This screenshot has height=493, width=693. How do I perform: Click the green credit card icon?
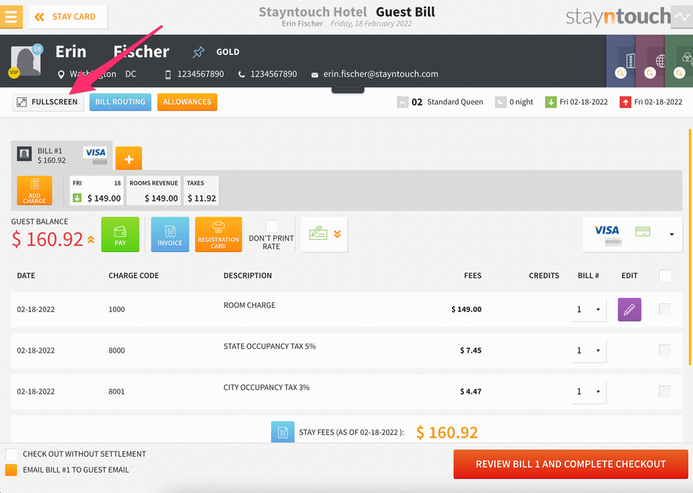pyautogui.click(x=643, y=231)
